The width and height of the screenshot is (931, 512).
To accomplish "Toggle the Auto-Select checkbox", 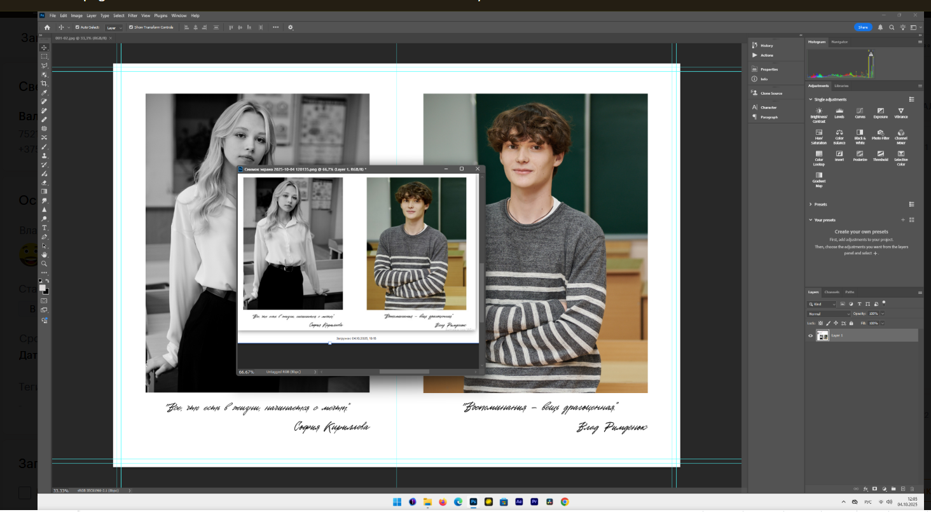I will [78, 27].
